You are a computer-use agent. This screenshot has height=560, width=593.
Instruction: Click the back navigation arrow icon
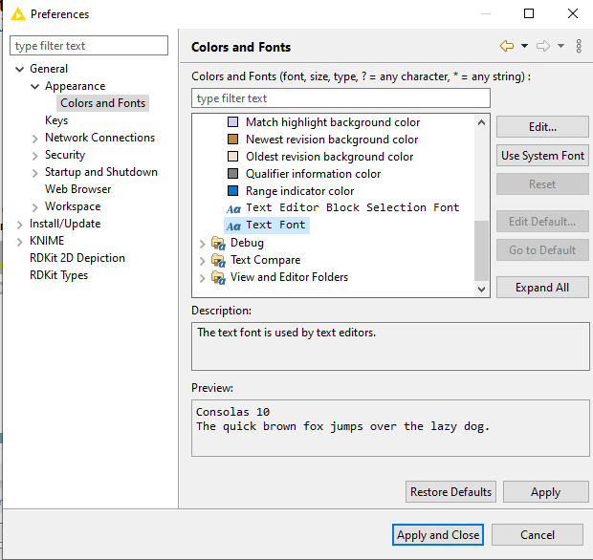(507, 47)
